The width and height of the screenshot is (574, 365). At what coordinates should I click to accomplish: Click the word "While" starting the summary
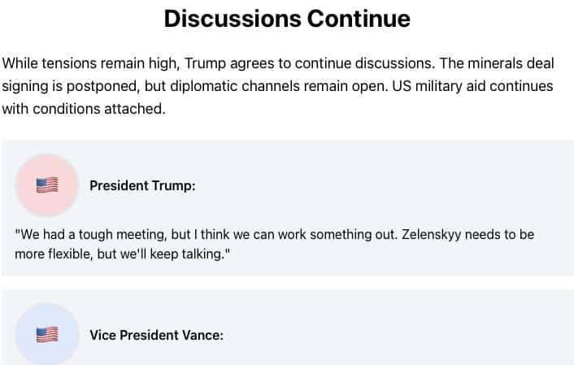(x=20, y=63)
